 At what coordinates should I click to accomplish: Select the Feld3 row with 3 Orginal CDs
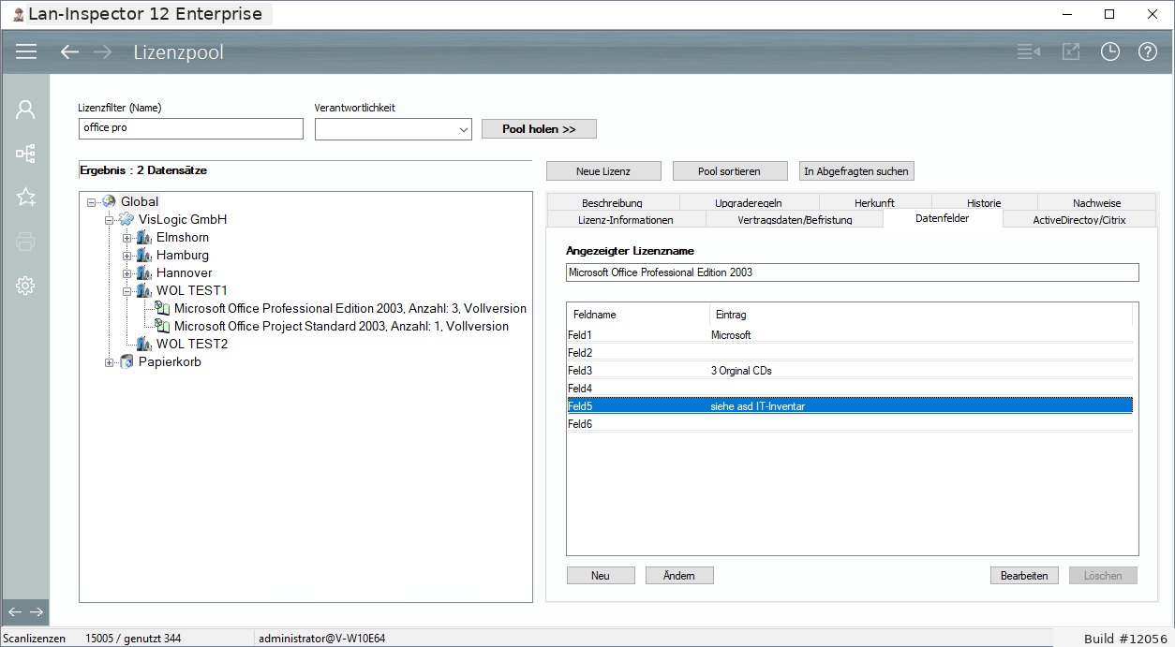[850, 370]
